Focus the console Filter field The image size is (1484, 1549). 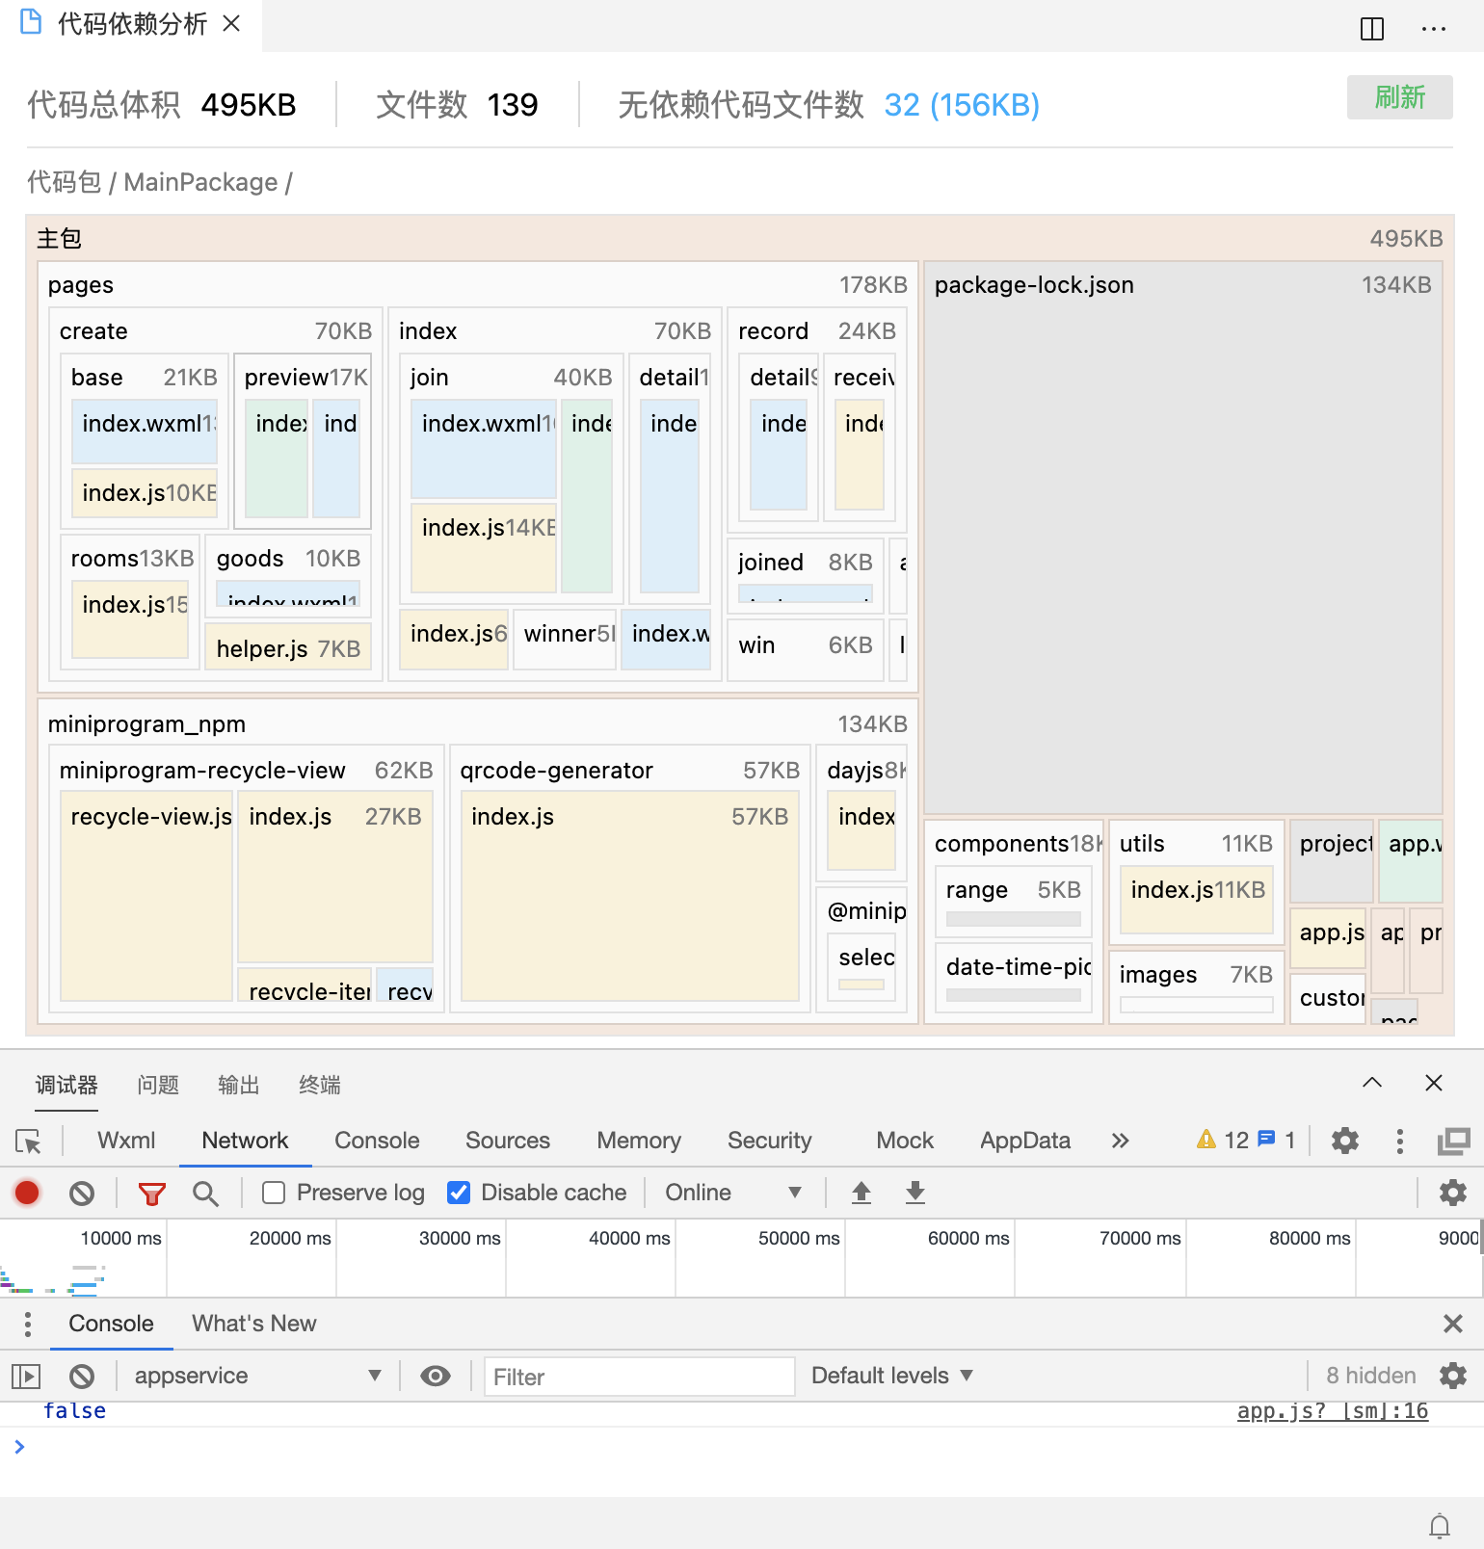[639, 1377]
